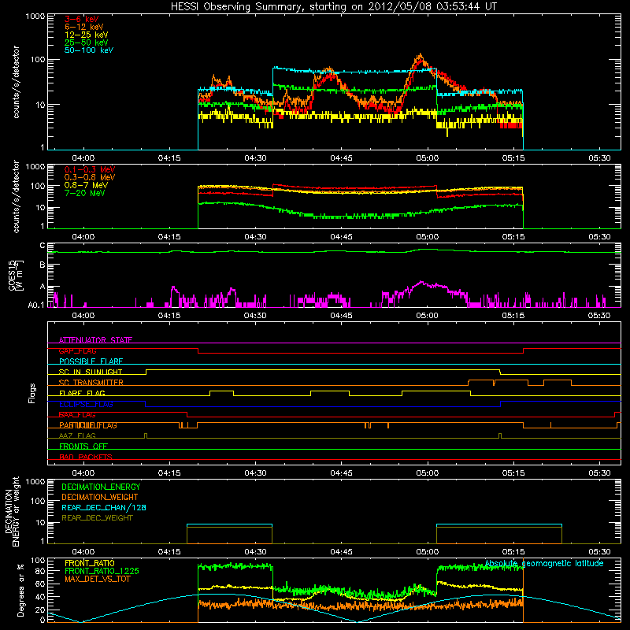Click the C level tick in GOES panel
Image resolution: width=630 pixels, height=630 pixels.
click(x=43, y=246)
